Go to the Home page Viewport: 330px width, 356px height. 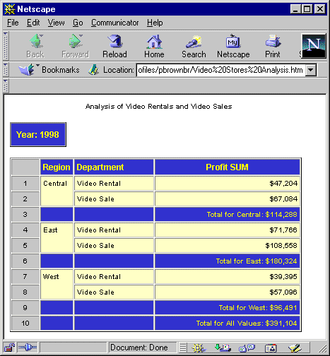[154, 46]
